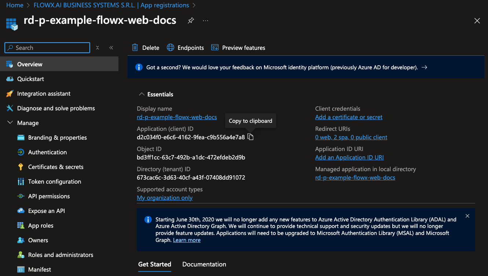Image resolution: width=488 pixels, height=276 pixels.
Task: Open Diagnose and solve problems
Action: tap(56, 108)
